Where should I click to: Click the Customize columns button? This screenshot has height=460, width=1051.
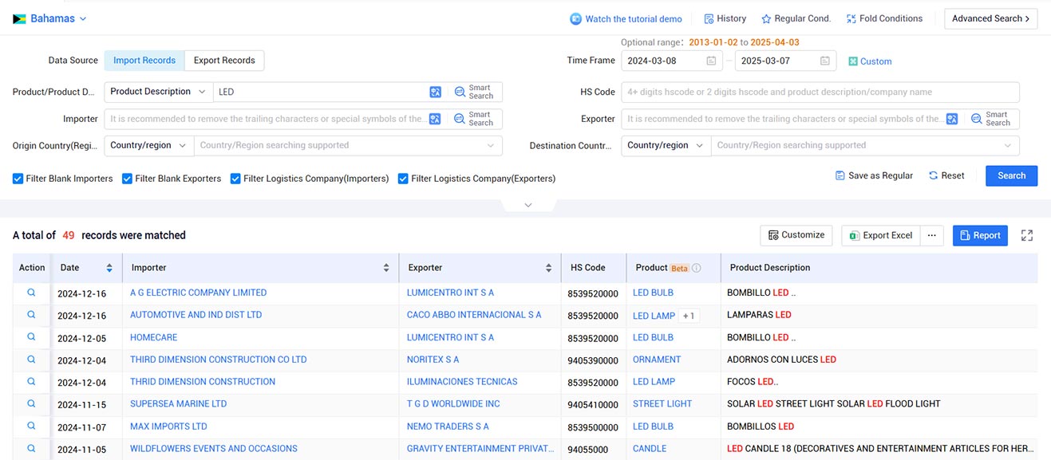click(796, 235)
